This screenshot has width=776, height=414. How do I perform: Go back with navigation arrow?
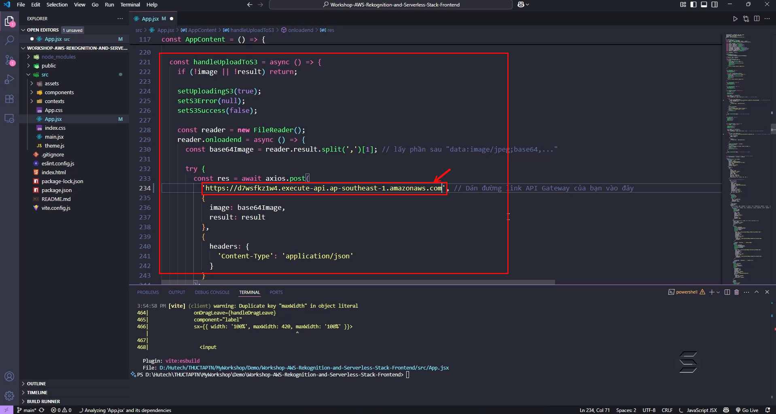pyautogui.click(x=250, y=5)
